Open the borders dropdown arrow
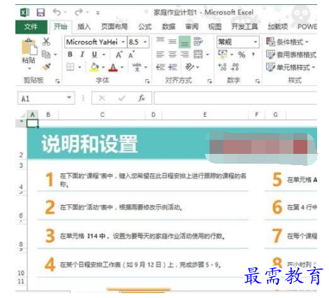The height and width of the screenshot is (298, 329). (80, 67)
